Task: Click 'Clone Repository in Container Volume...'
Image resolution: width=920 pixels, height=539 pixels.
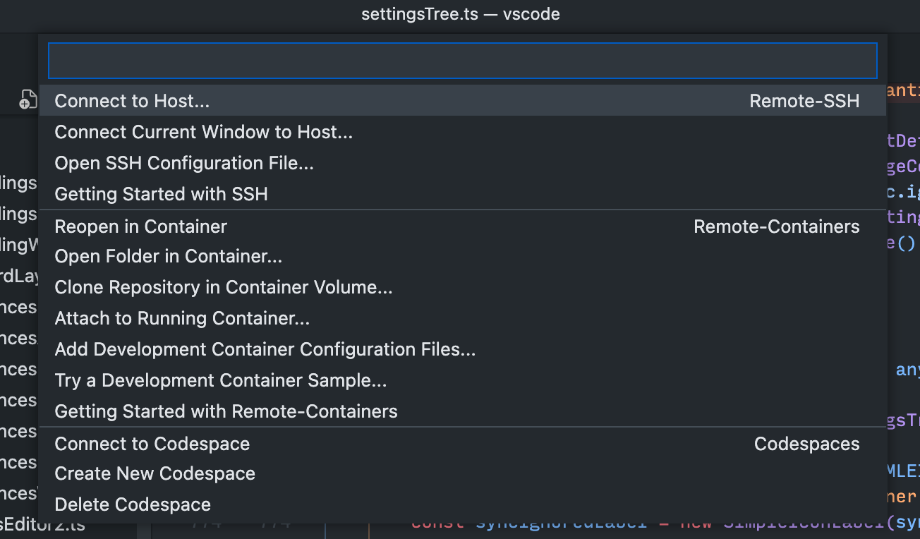Action: tap(224, 287)
